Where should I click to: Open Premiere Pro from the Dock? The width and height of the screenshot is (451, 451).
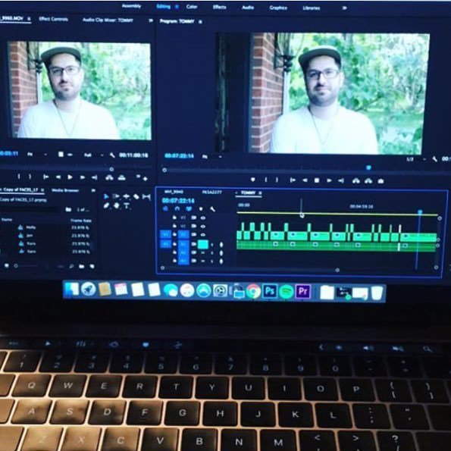(303, 292)
